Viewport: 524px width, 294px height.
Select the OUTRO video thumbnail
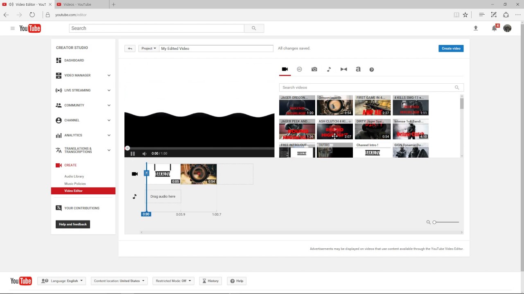335,150
